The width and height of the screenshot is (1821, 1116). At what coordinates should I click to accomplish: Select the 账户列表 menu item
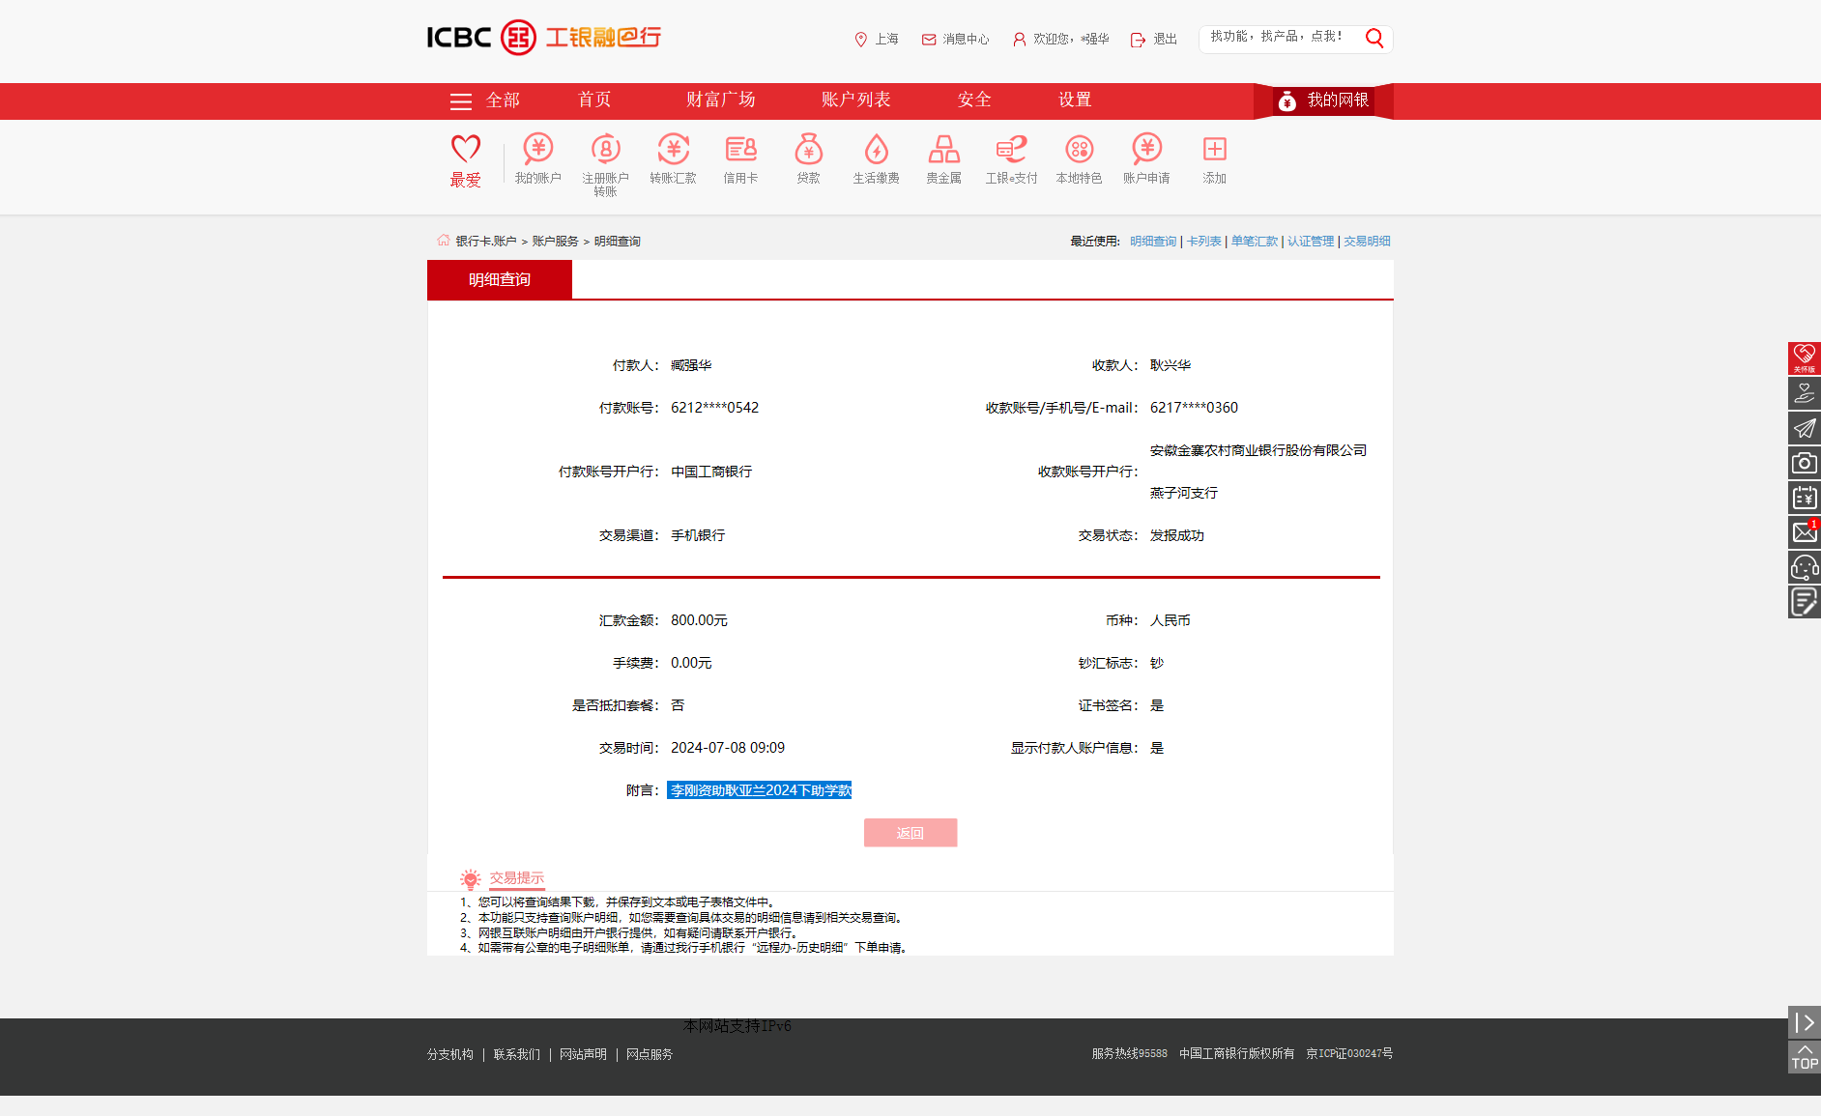(x=856, y=100)
